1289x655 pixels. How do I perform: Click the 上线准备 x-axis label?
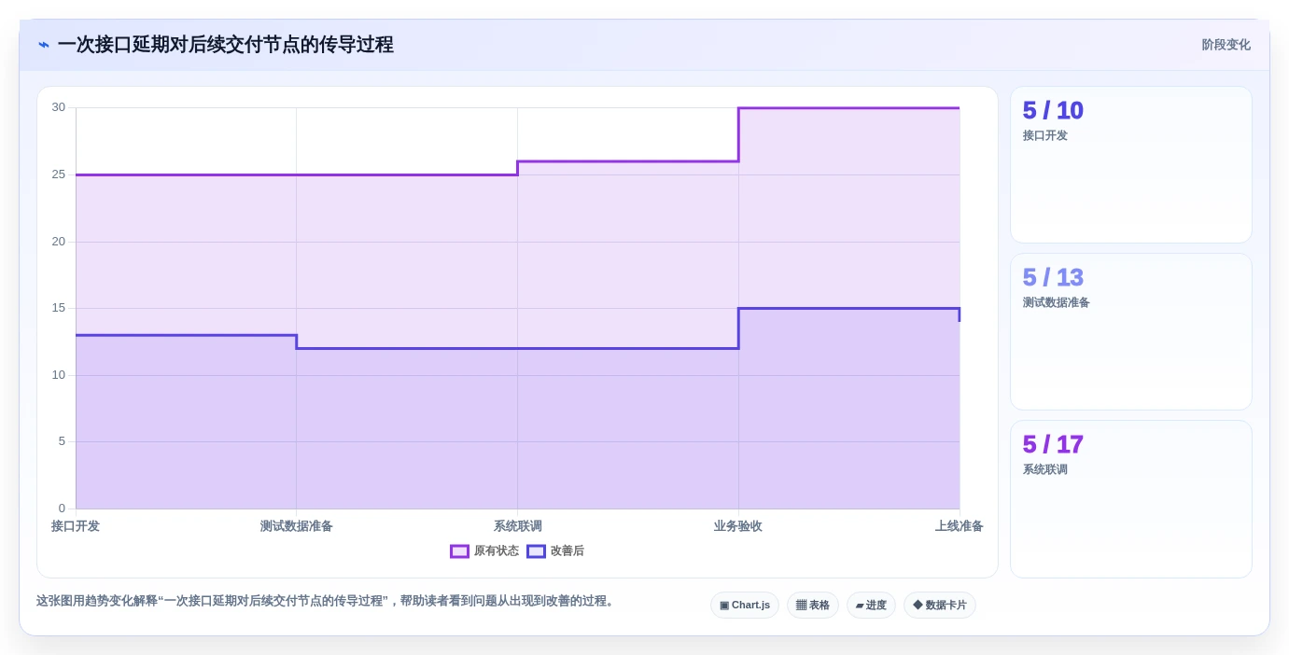(960, 526)
